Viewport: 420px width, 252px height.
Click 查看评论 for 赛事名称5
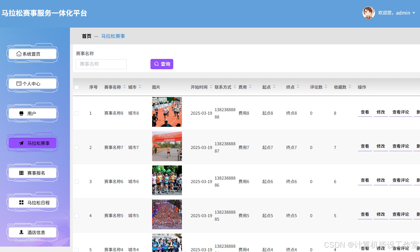pyautogui.click(x=401, y=214)
